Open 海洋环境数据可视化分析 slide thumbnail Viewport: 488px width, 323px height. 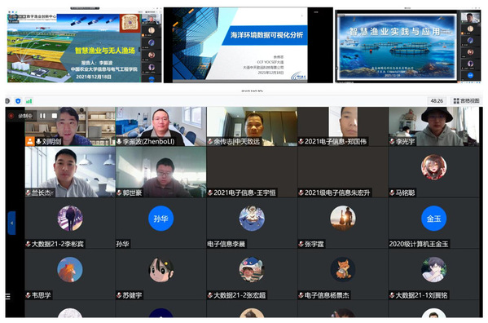(248, 45)
